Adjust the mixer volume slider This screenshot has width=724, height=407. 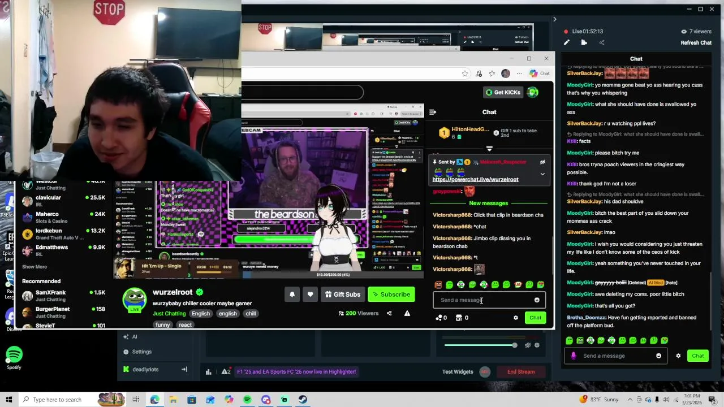[x=481, y=345]
